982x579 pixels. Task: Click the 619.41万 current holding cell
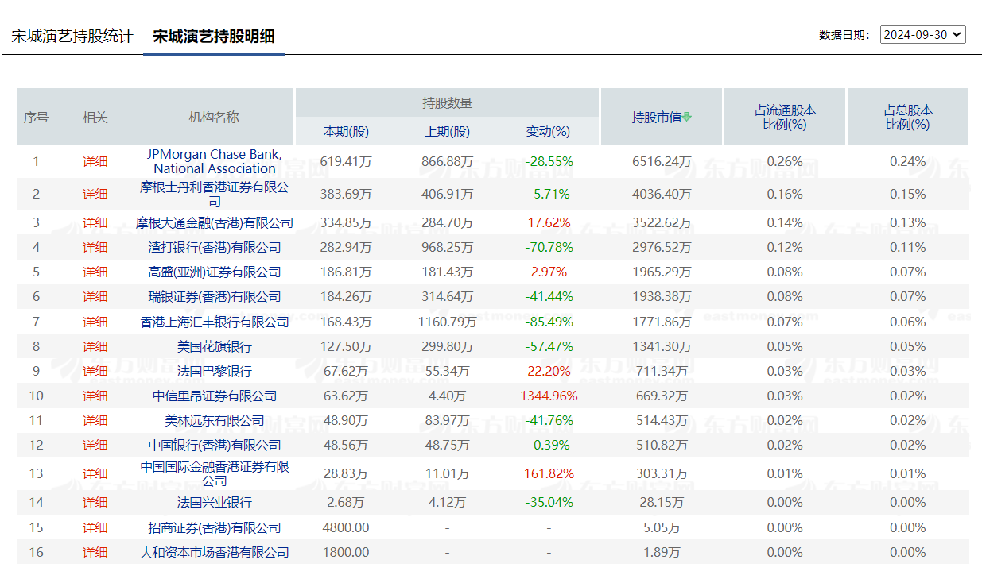tap(346, 161)
